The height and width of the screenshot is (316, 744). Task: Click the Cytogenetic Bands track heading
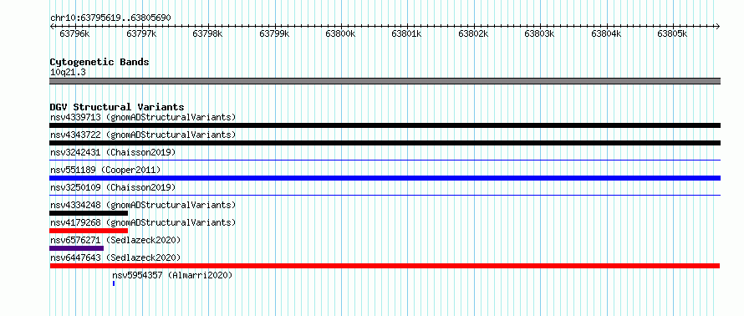click(x=99, y=62)
